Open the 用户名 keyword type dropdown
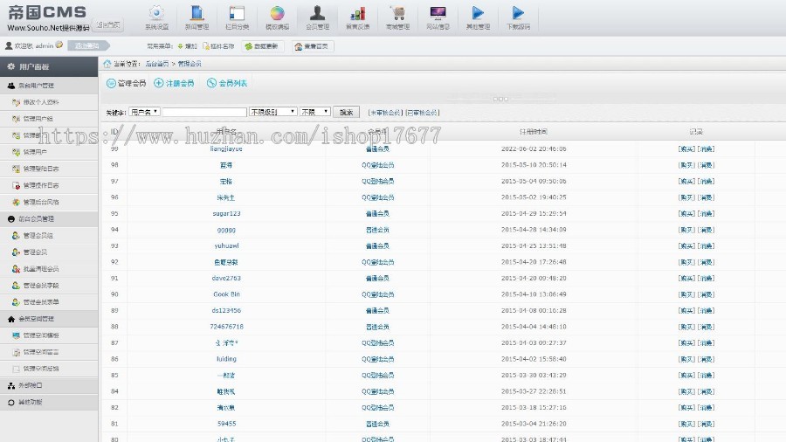Viewport: 786px width, 442px height. point(144,112)
